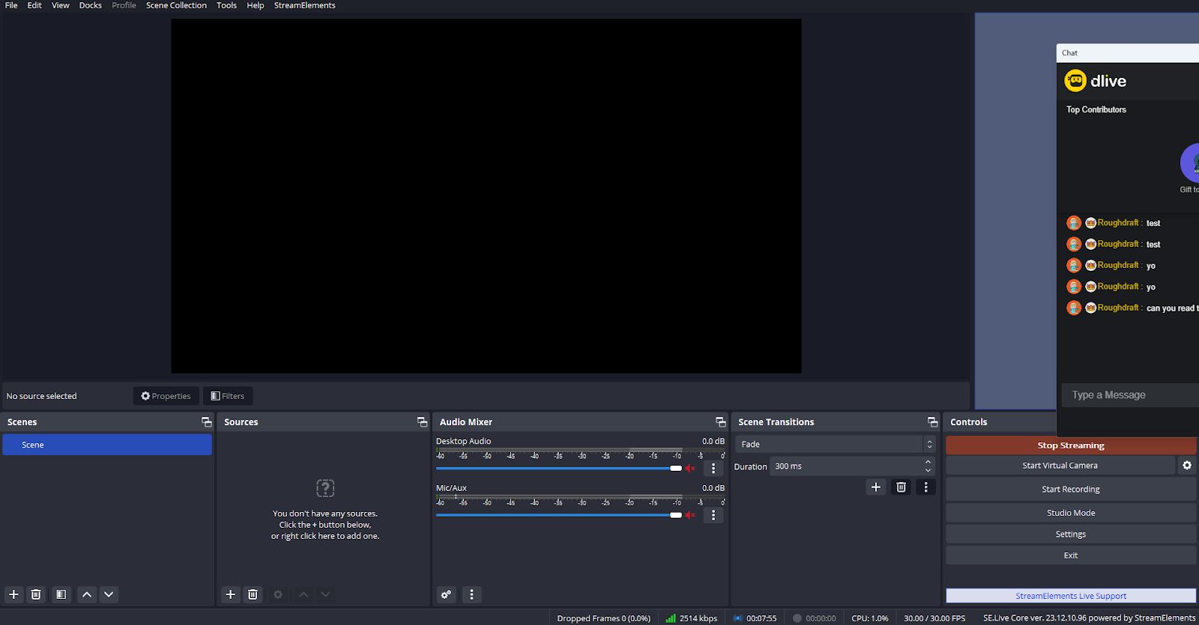Toggle Studio Mode
The image size is (1199, 625).
(x=1070, y=513)
